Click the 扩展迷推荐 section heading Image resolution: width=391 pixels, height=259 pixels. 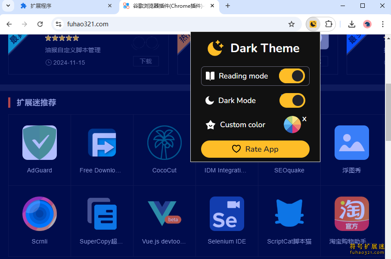[37, 103]
